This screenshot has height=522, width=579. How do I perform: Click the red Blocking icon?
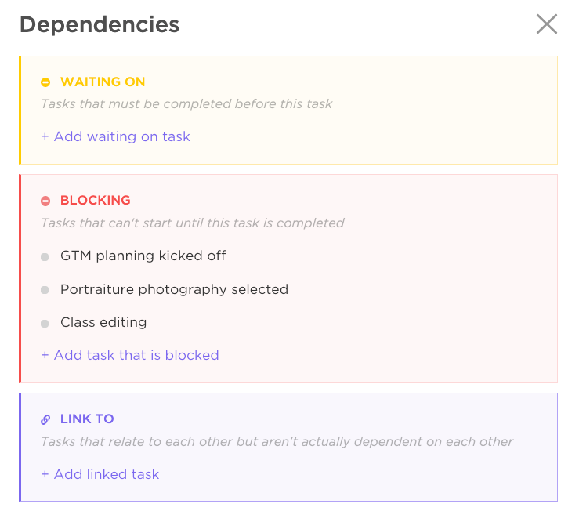pyautogui.click(x=45, y=201)
